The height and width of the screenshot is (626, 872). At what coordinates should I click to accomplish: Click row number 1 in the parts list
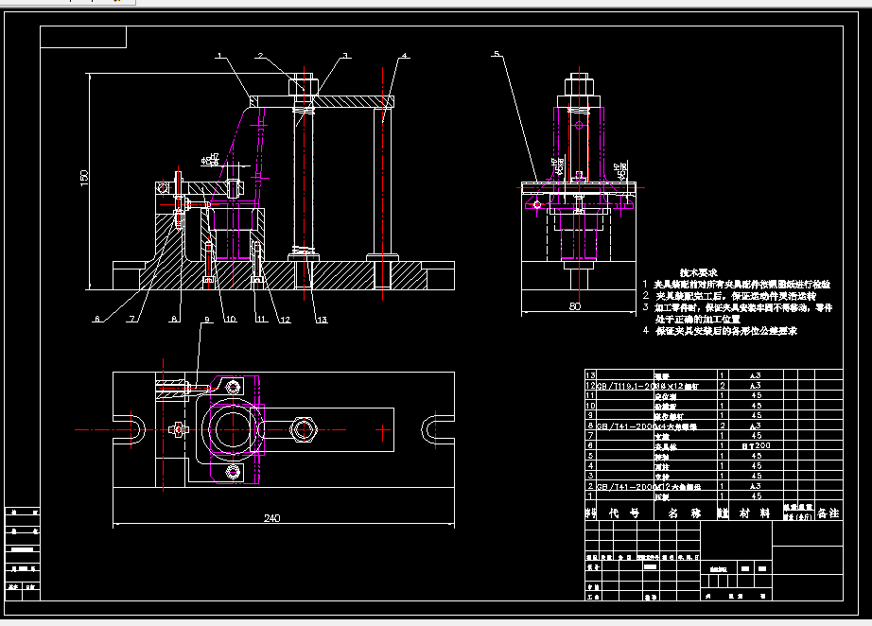pyautogui.click(x=590, y=496)
